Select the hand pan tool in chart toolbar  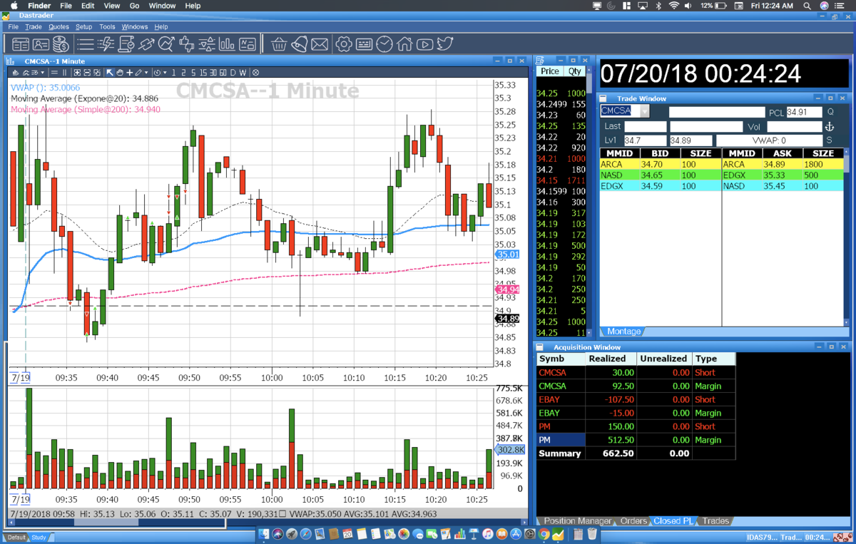[x=120, y=73]
